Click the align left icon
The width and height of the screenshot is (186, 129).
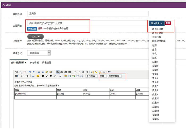[58, 72]
